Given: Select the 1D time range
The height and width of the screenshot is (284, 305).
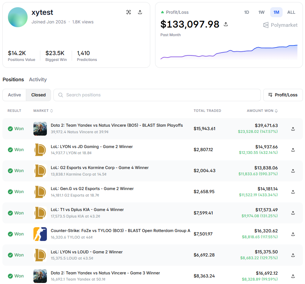Looking at the screenshot, I should pyautogui.click(x=246, y=12).
